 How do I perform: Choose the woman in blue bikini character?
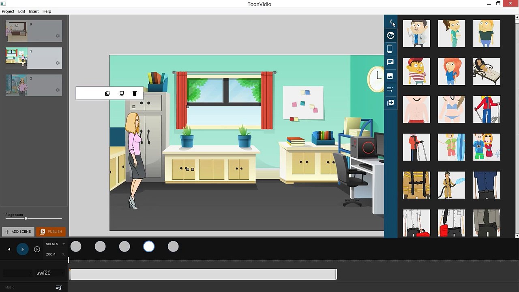[452, 109]
